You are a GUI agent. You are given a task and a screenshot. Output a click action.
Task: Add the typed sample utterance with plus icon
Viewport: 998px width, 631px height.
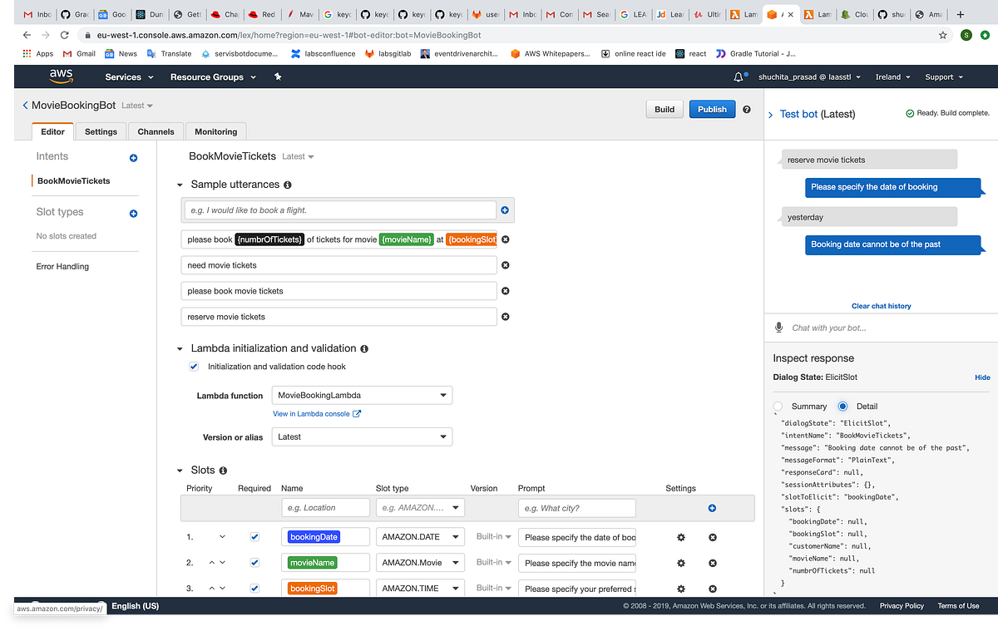[505, 210]
